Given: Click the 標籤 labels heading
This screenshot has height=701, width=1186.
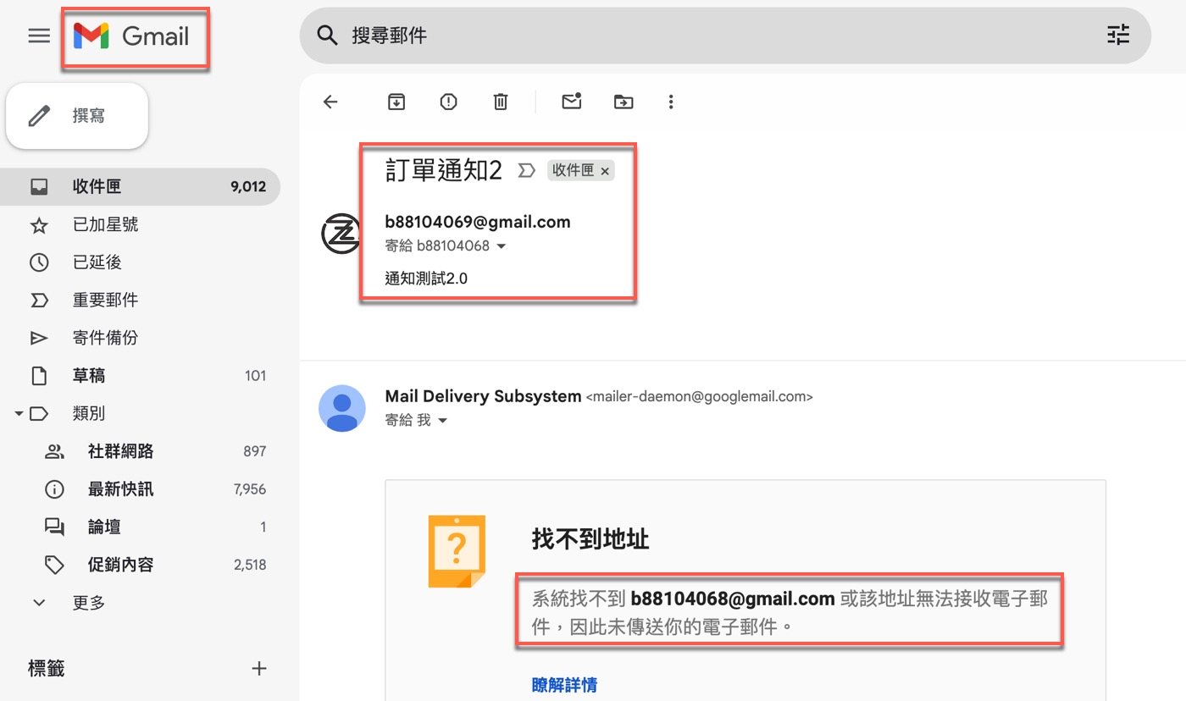Looking at the screenshot, I should 47,669.
